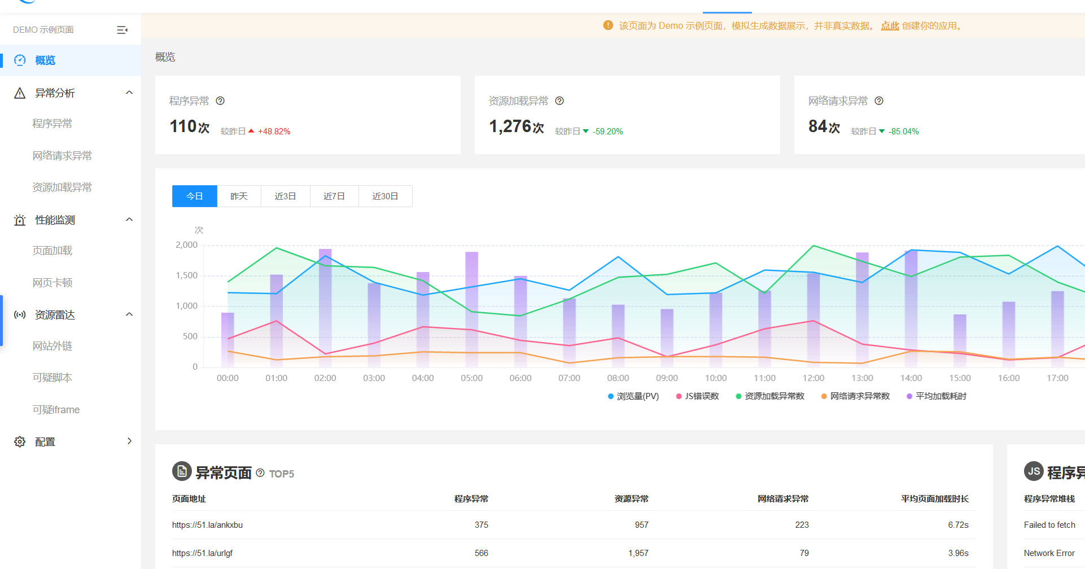The width and height of the screenshot is (1085, 569).
Task: Select the 昨天 time range tab
Action: coord(239,196)
